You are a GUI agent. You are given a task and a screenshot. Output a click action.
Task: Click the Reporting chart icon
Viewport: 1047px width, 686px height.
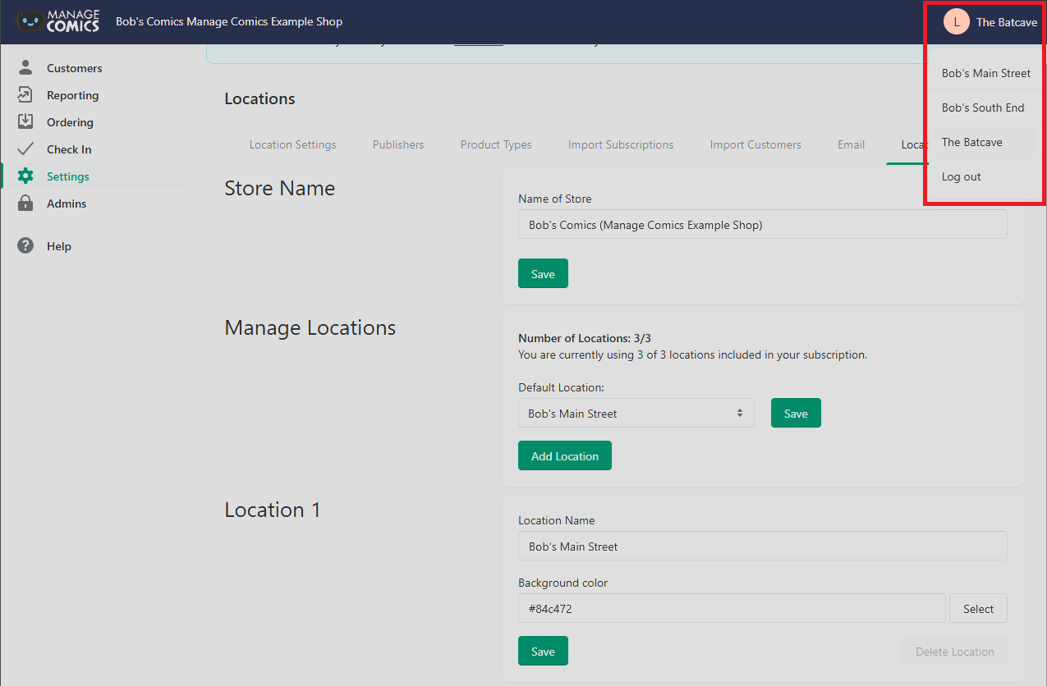[25, 95]
